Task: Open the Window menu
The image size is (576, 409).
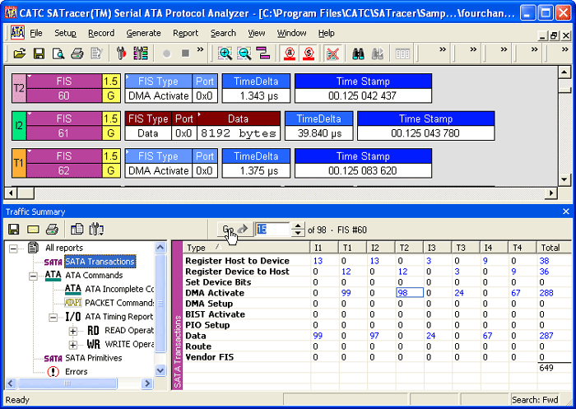Action: [291, 33]
